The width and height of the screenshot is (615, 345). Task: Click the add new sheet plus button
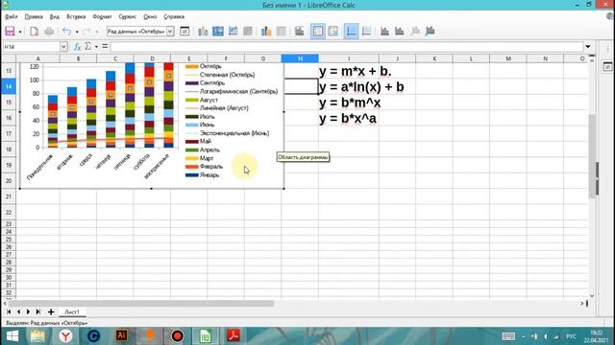point(51,312)
